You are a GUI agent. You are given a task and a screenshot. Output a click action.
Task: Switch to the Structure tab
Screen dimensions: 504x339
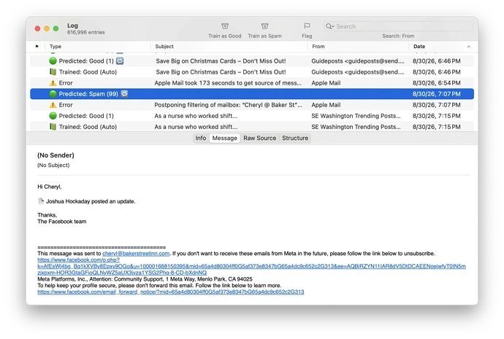295,138
